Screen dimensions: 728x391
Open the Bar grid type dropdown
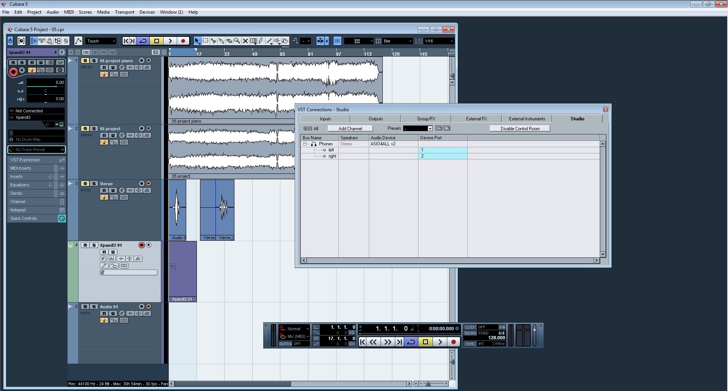pyautogui.click(x=398, y=41)
